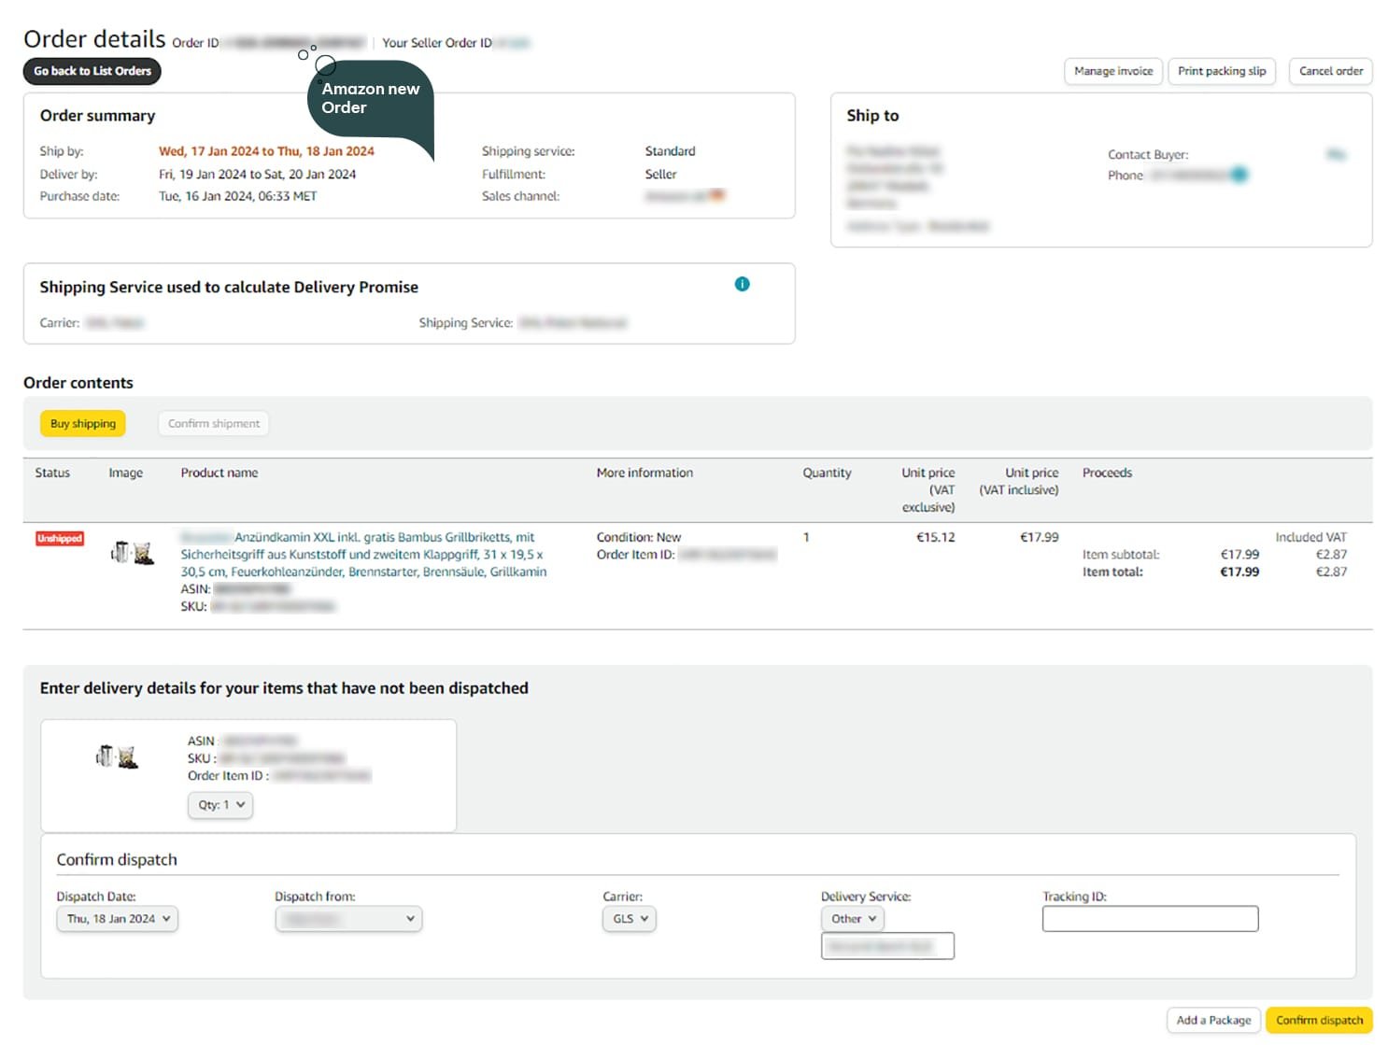This screenshot has width=1388, height=1045.
Task: Open Manage invoice
Action: click(x=1112, y=71)
